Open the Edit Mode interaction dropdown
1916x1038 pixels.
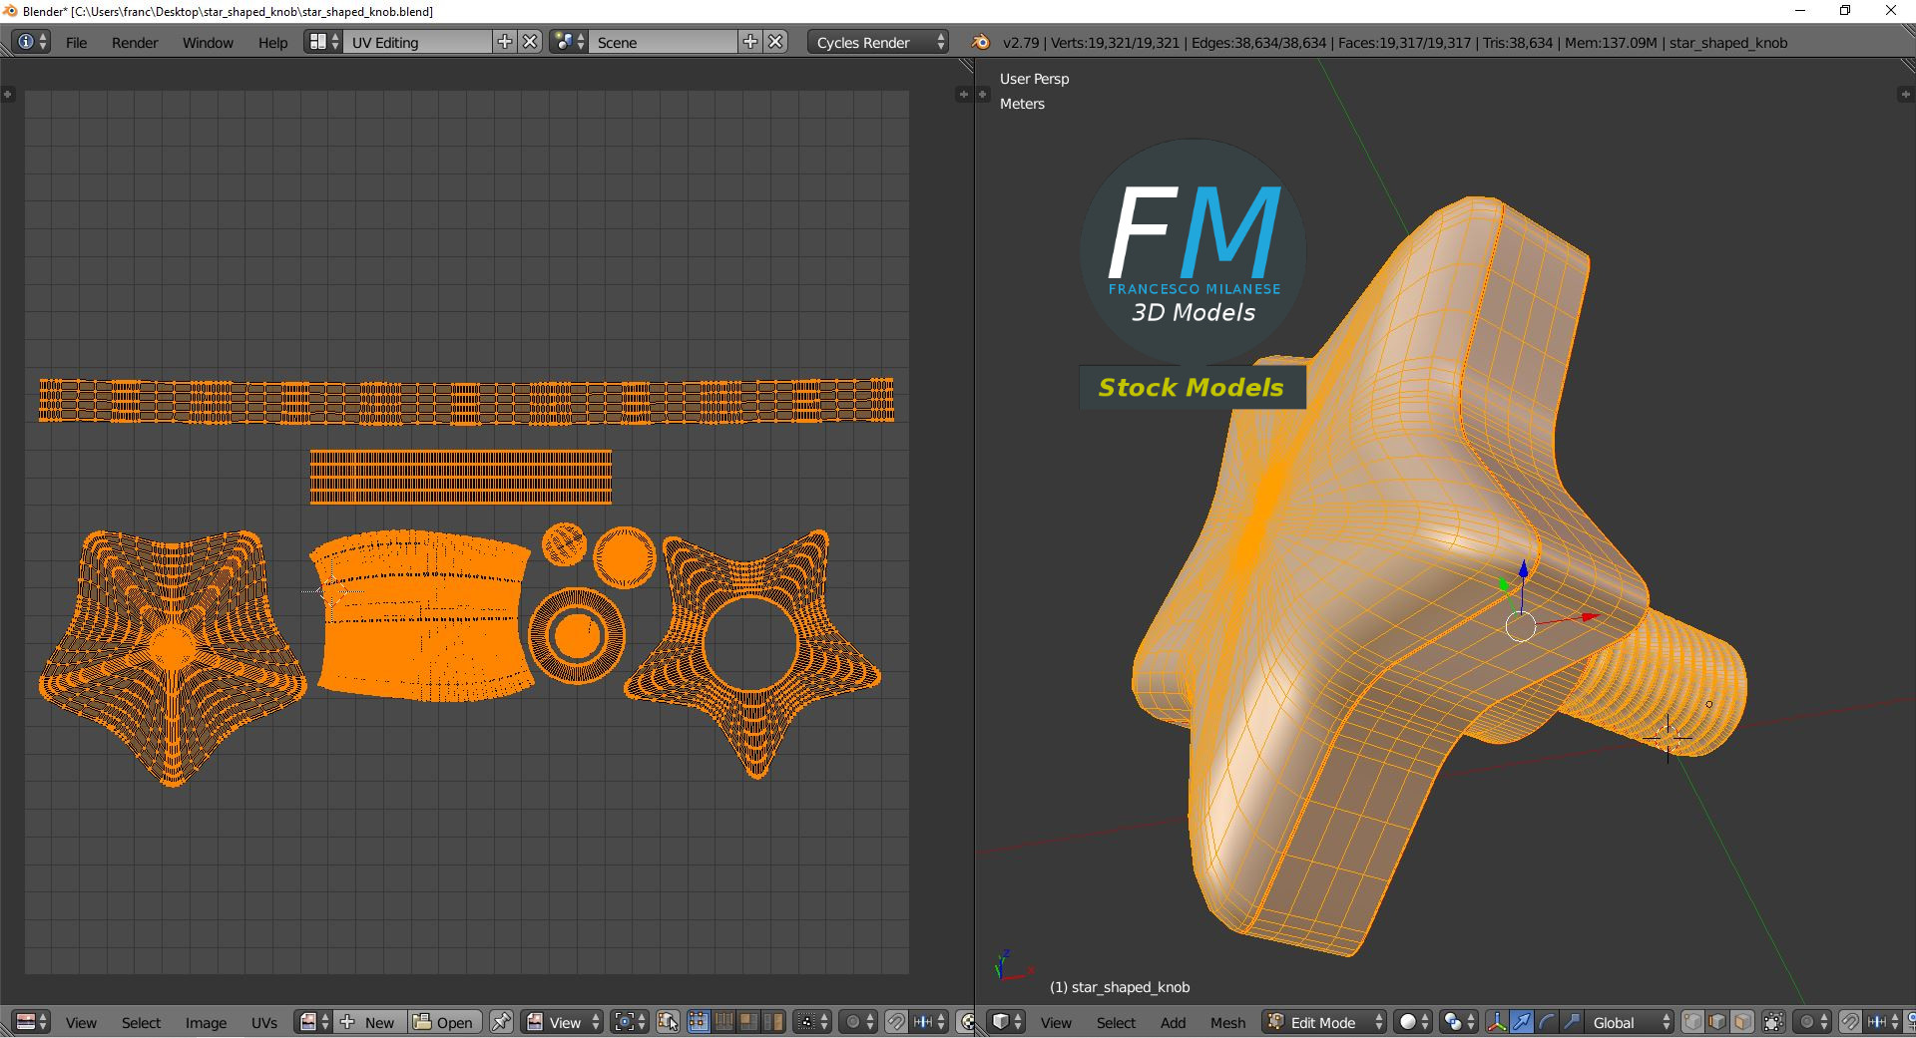coord(1322,1022)
